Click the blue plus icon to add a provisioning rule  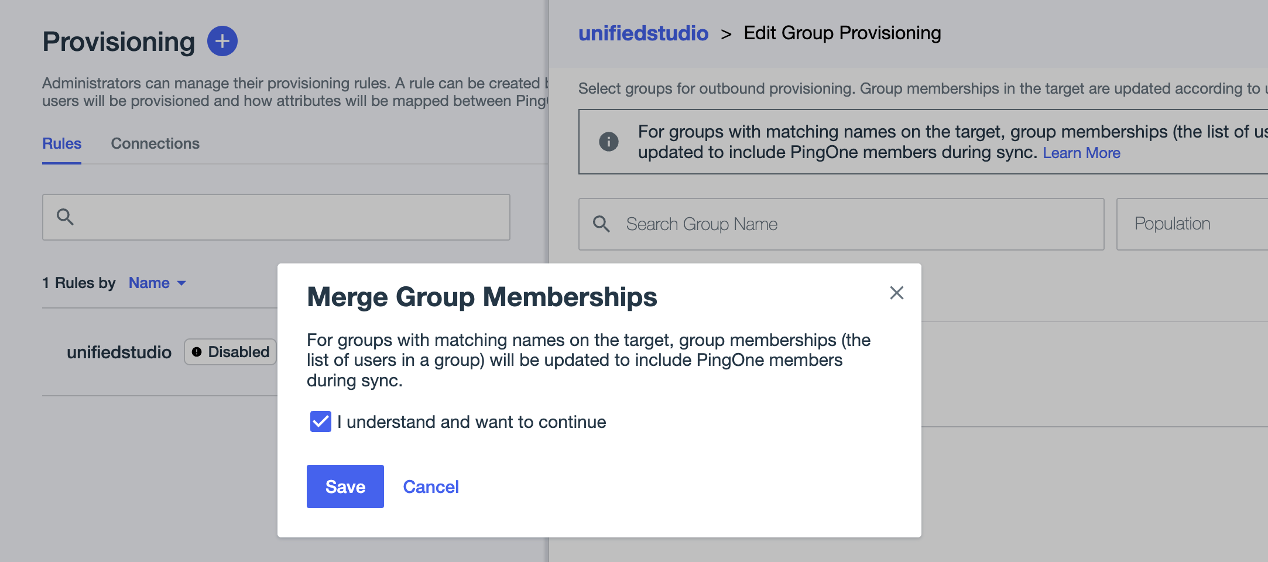(x=222, y=41)
